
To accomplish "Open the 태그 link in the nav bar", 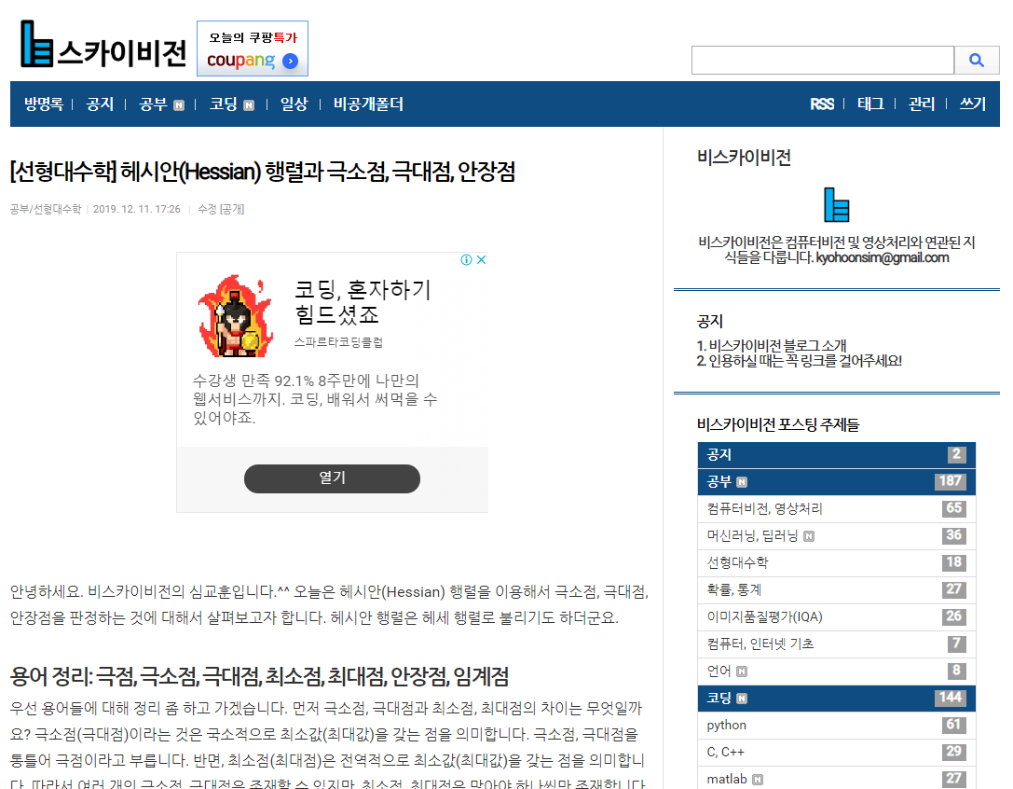I will tap(870, 104).
